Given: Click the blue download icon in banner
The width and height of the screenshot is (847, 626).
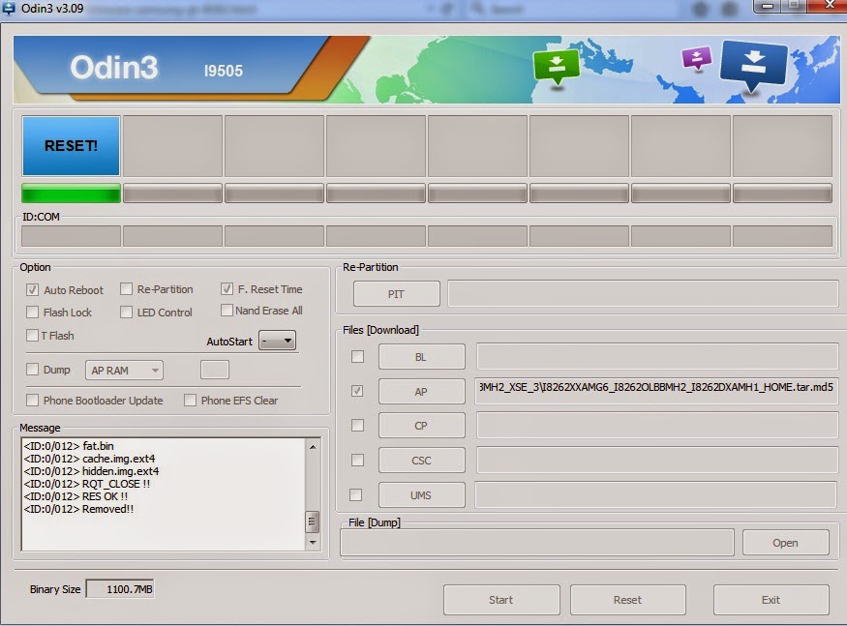Looking at the screenshot, I should (753, 65).
